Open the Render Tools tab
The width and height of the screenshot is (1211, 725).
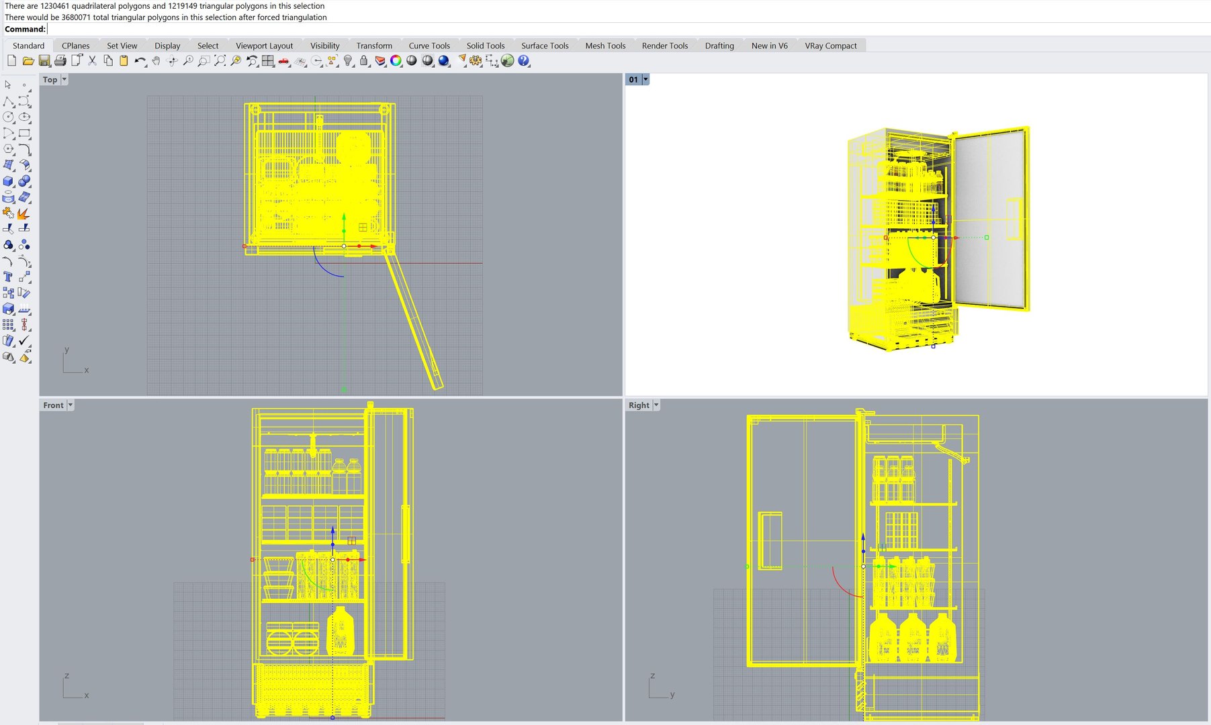[x=665, y=46]
